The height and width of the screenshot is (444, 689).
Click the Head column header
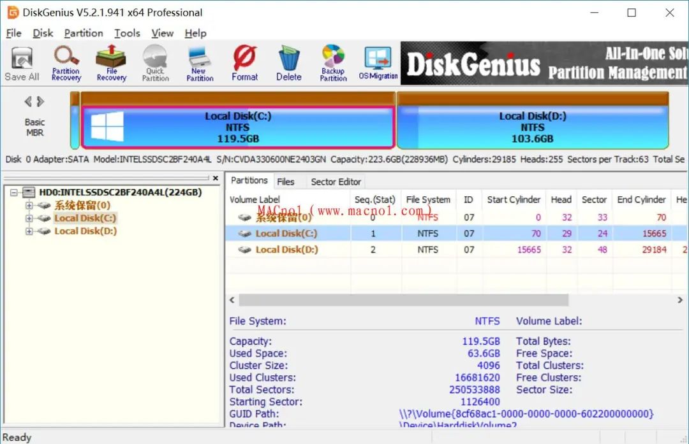(x=561, y=199)
